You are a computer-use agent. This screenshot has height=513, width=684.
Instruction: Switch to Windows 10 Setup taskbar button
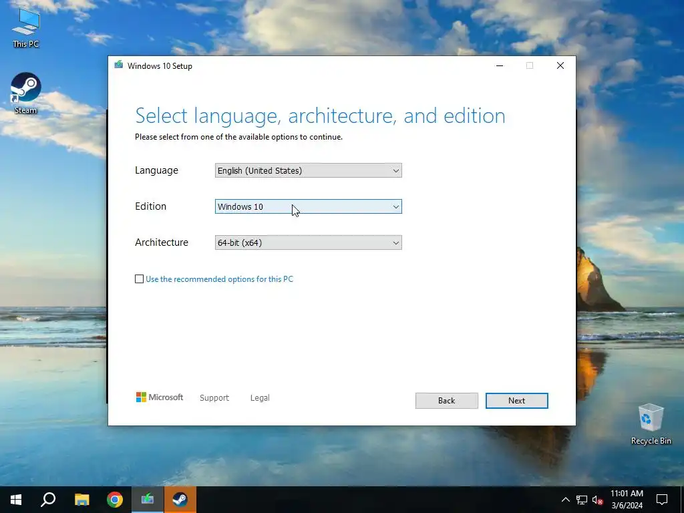148,500
